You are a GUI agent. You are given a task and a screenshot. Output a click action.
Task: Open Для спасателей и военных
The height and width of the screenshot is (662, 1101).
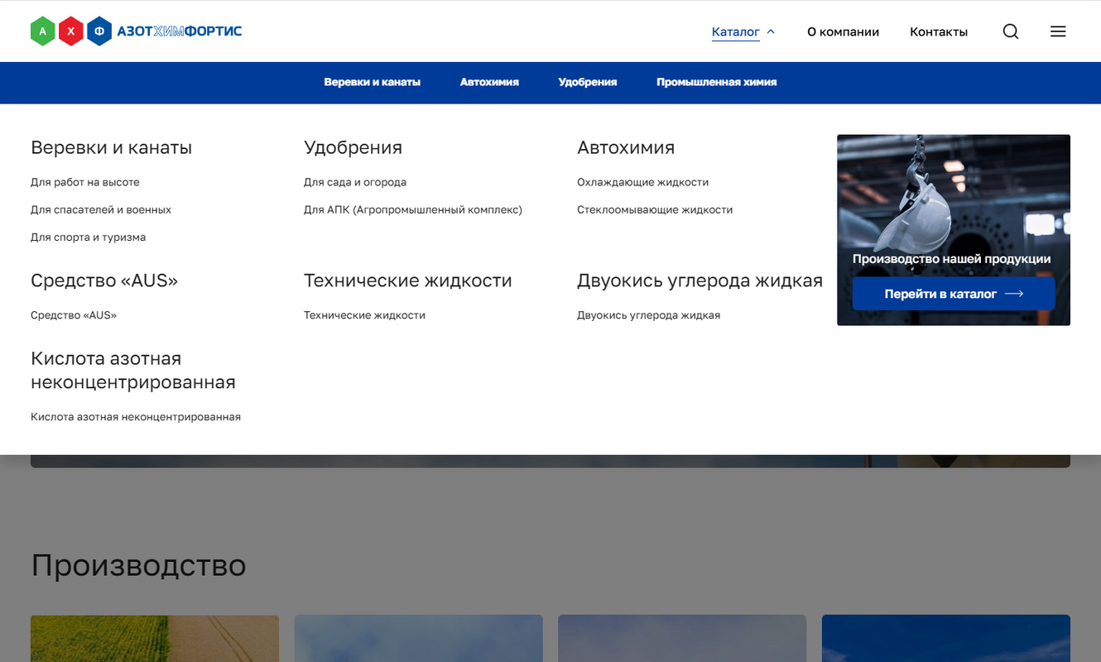[101, 209]
